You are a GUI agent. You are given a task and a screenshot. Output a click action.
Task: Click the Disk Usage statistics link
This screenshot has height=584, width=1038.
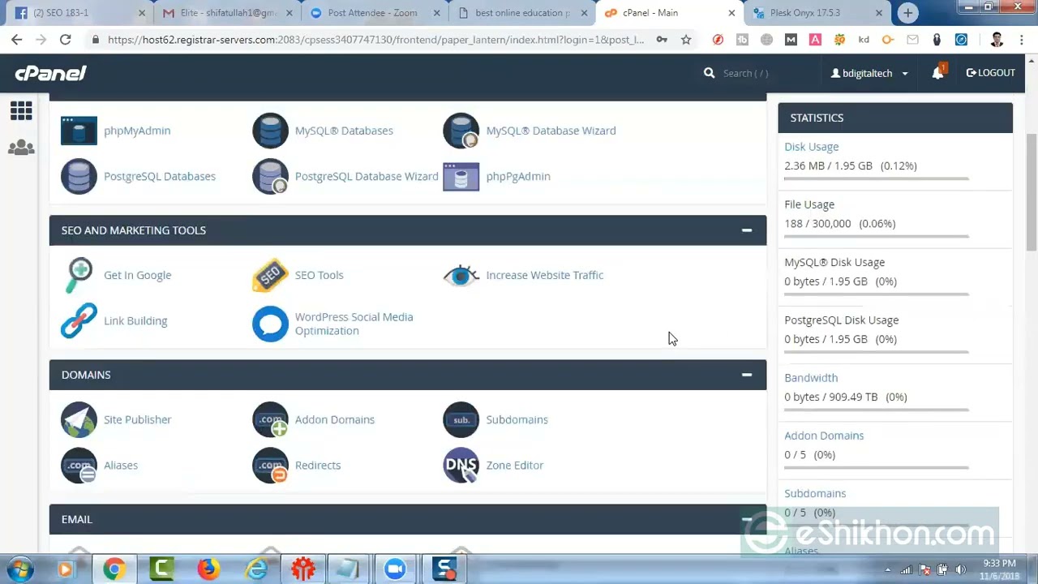coord(811,147)
